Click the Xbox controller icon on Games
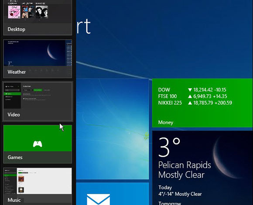Image resolution: width=253 pixels, height=205 pixels. (x=38, y=144)
